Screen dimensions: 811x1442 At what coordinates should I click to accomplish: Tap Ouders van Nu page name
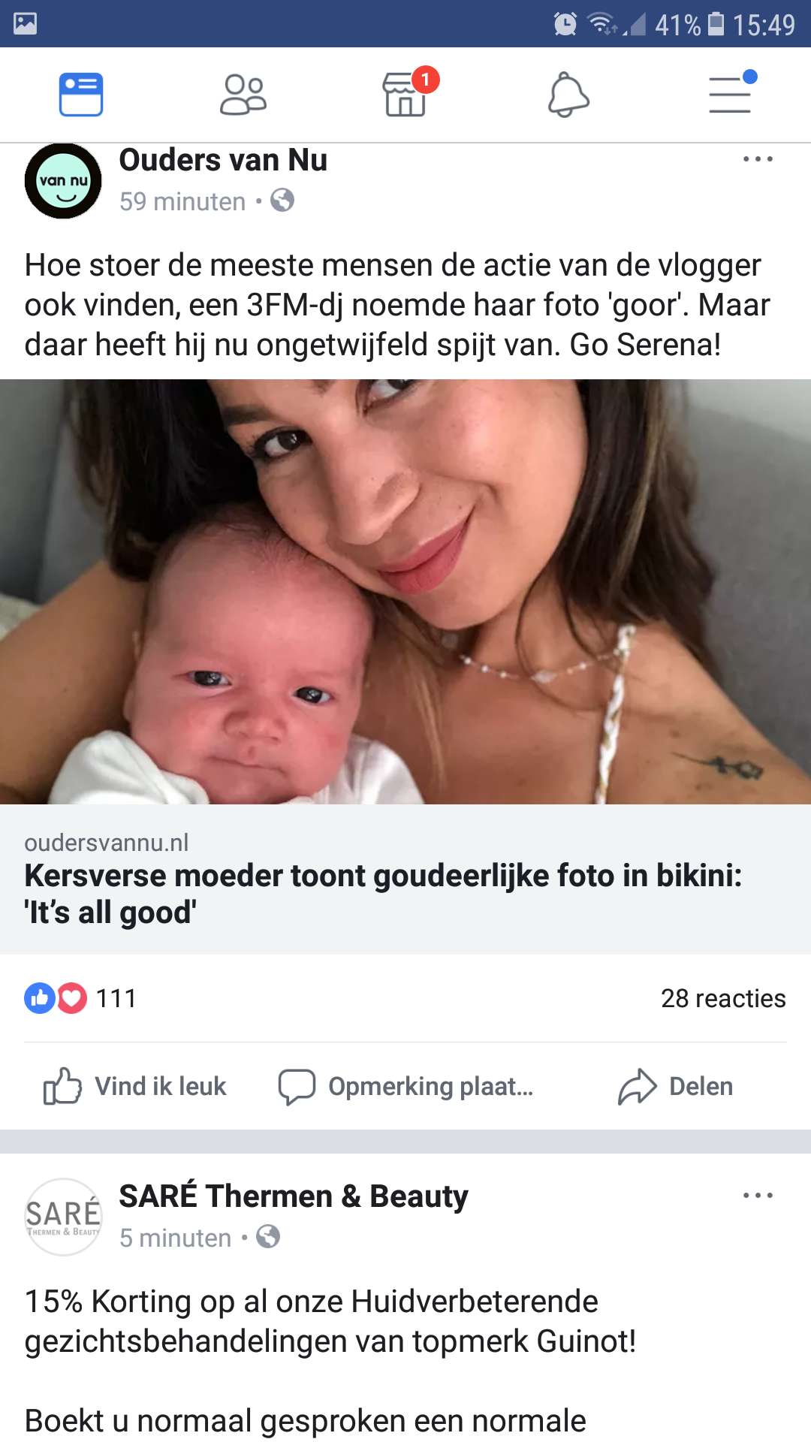[223, 160]
